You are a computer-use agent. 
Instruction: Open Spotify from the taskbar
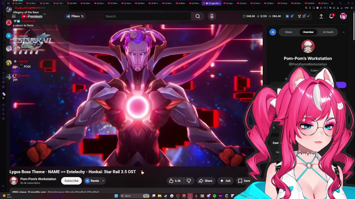214,196
